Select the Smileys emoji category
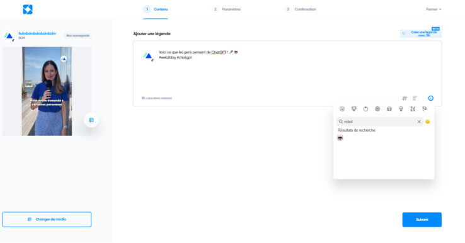This screenshot has height=243, width=465. pyautogui.click(x=342, y=109)
